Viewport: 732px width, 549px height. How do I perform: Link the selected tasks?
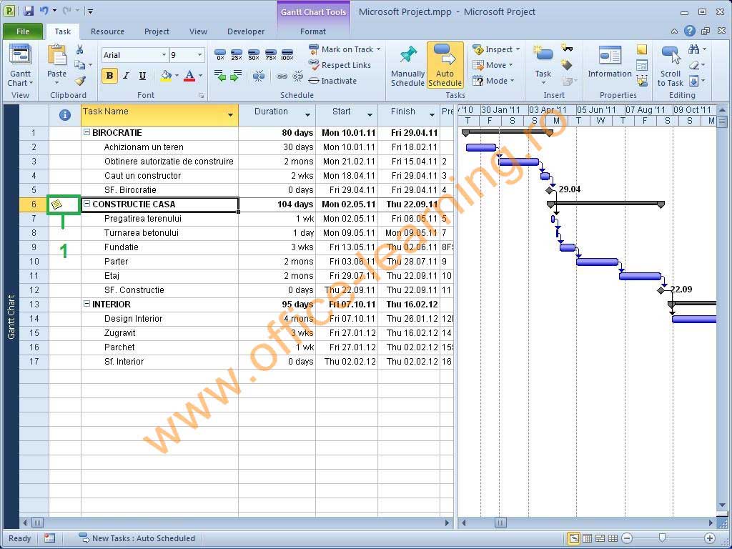tap(282, 76)
